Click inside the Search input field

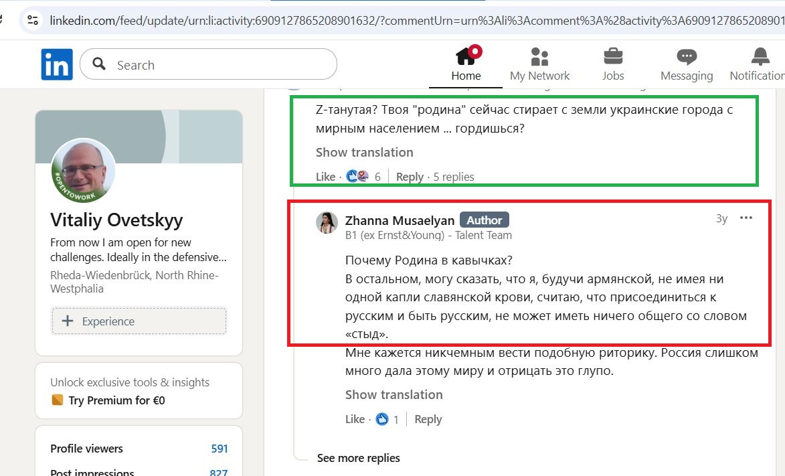point(201,64)
